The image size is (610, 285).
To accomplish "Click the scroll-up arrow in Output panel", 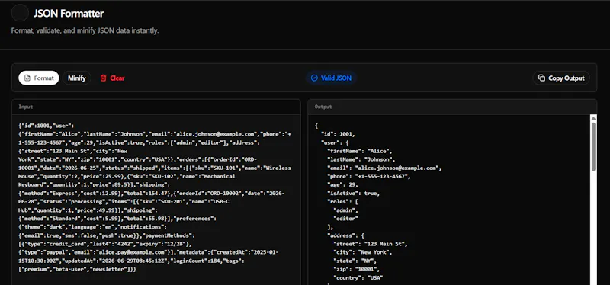I will click(x=593, y=118).
